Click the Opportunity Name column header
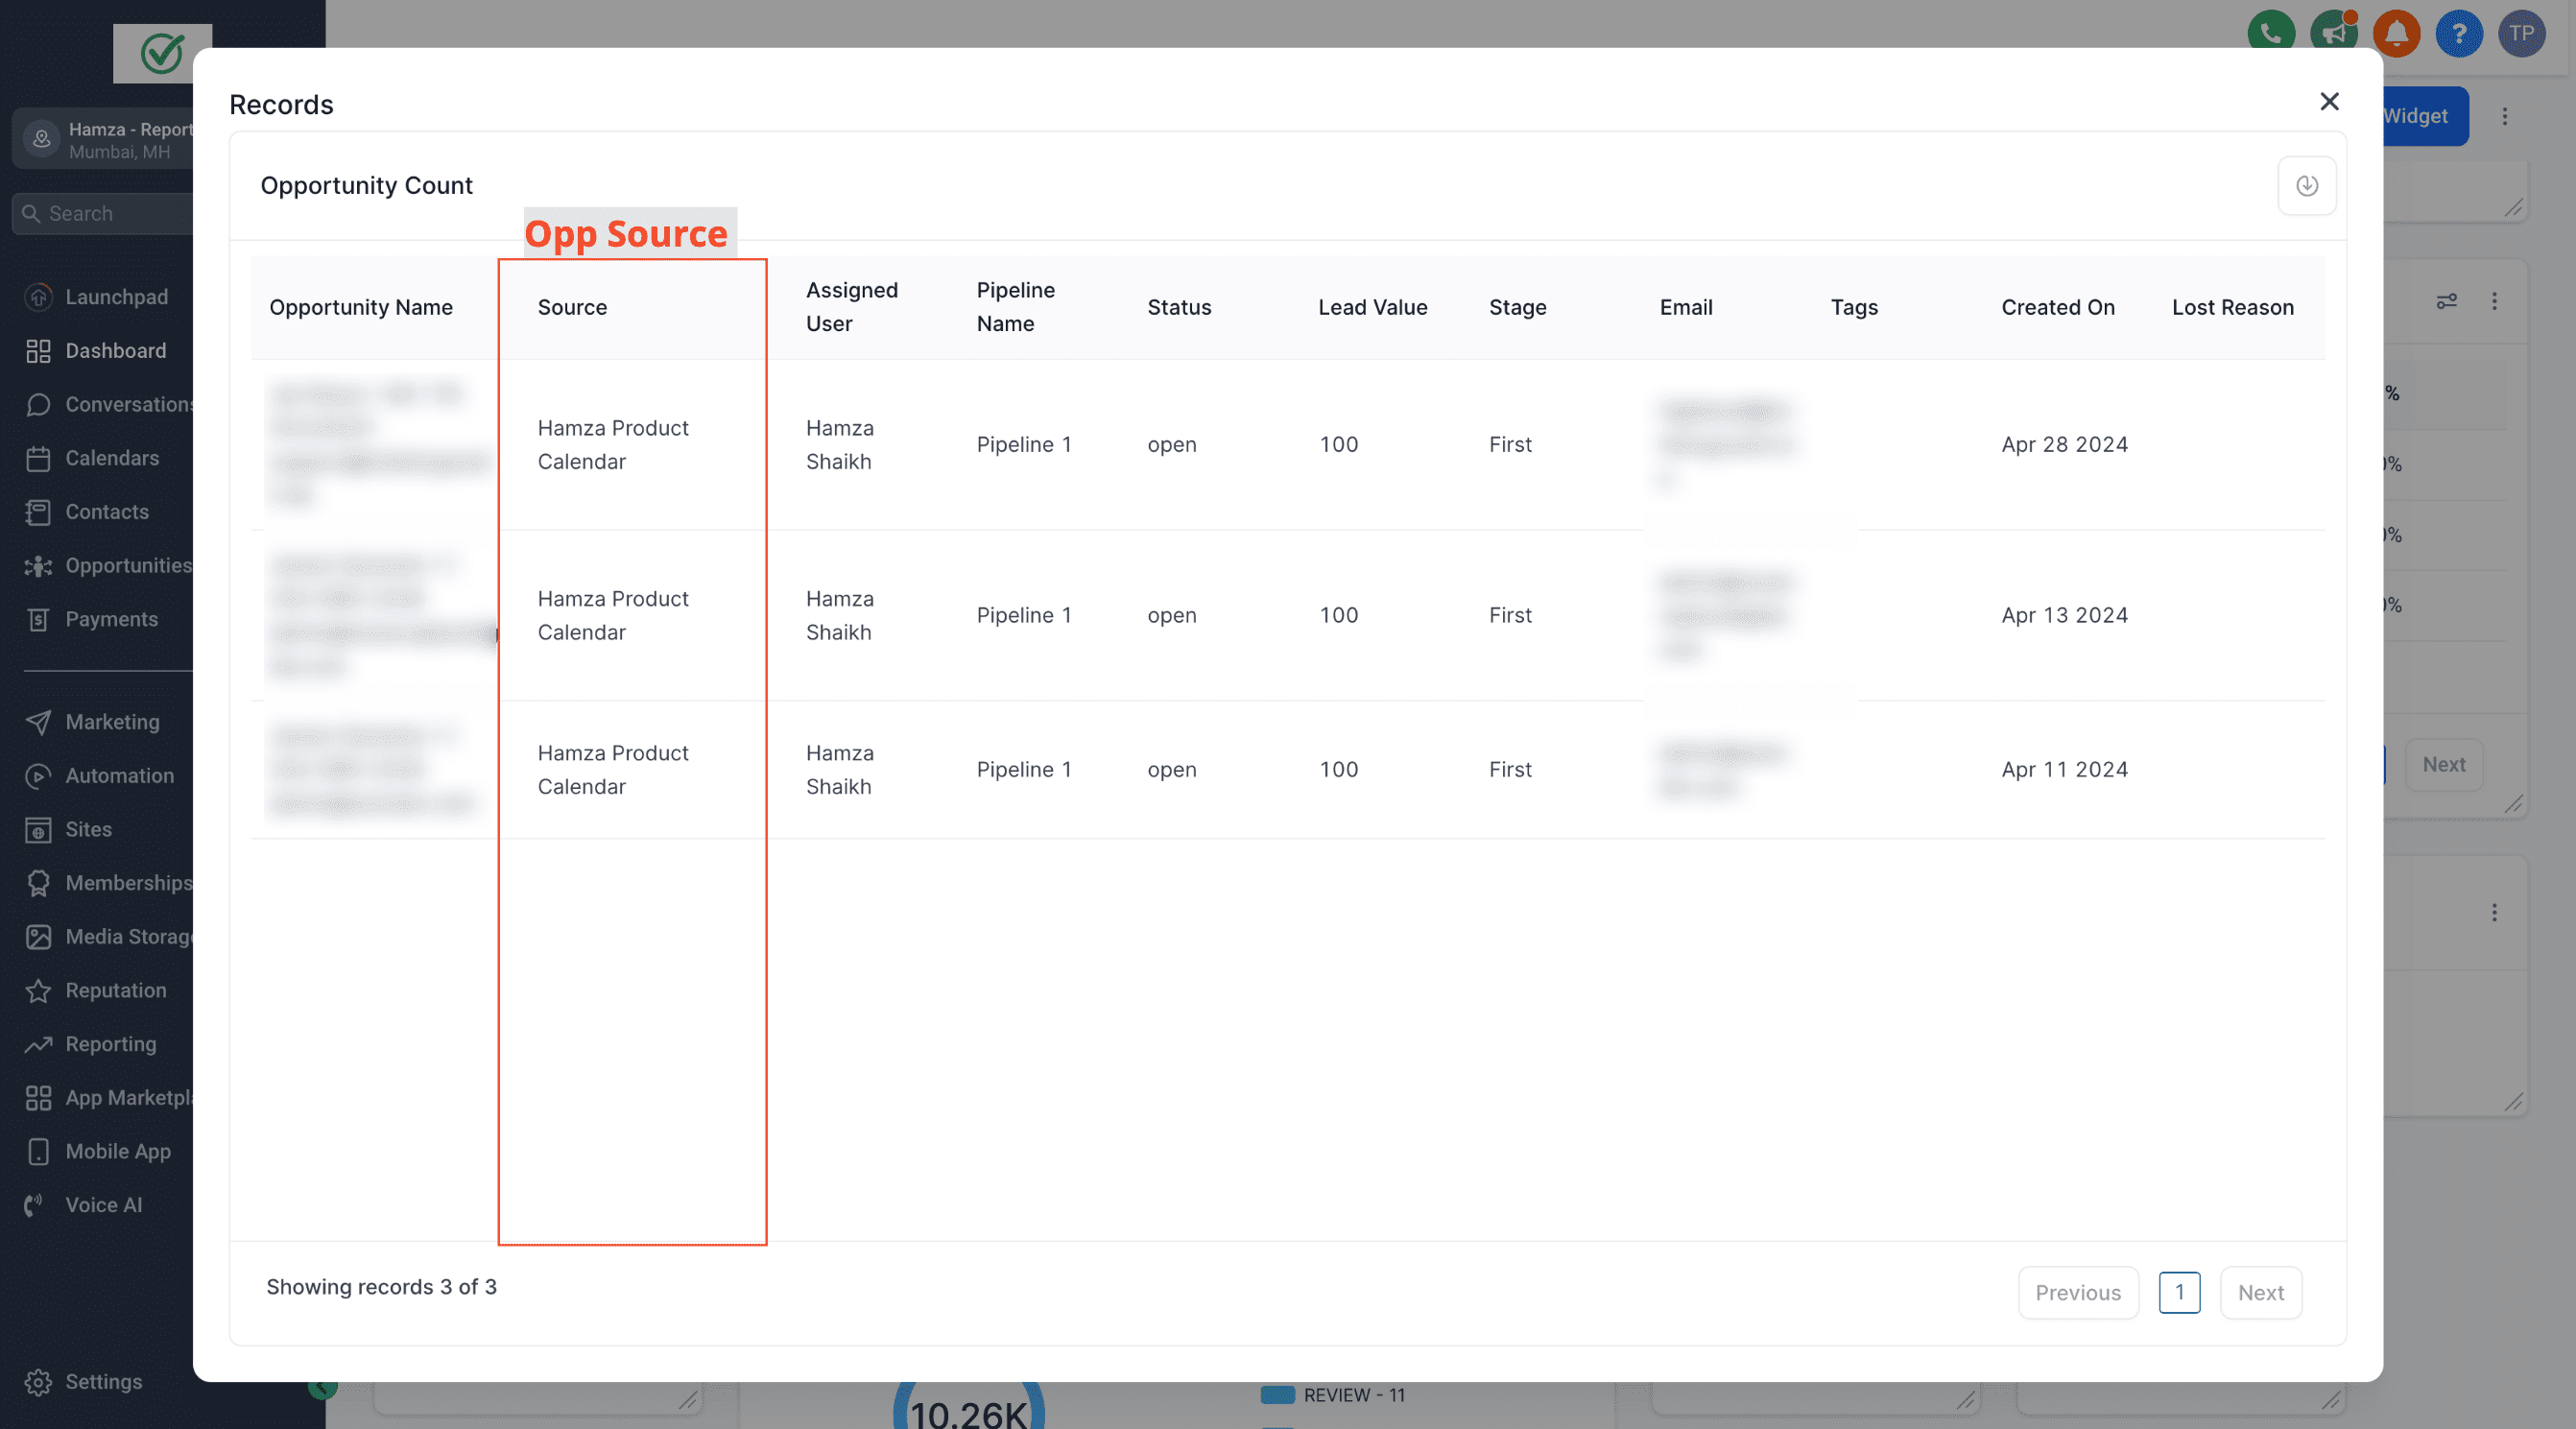Screen dimensions: 2576x1429 360,307
